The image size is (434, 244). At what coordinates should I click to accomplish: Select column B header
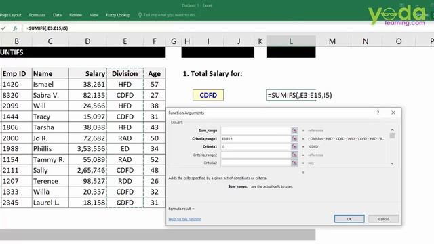point(16,41)
